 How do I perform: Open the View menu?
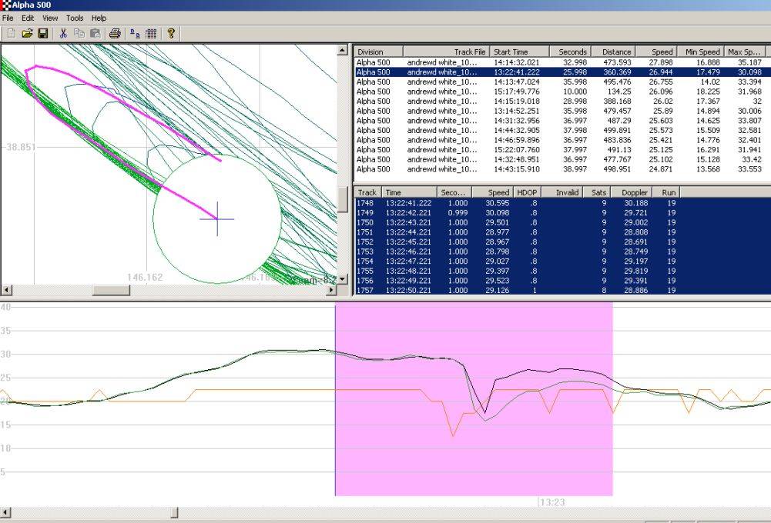click(x=50, y=18)
